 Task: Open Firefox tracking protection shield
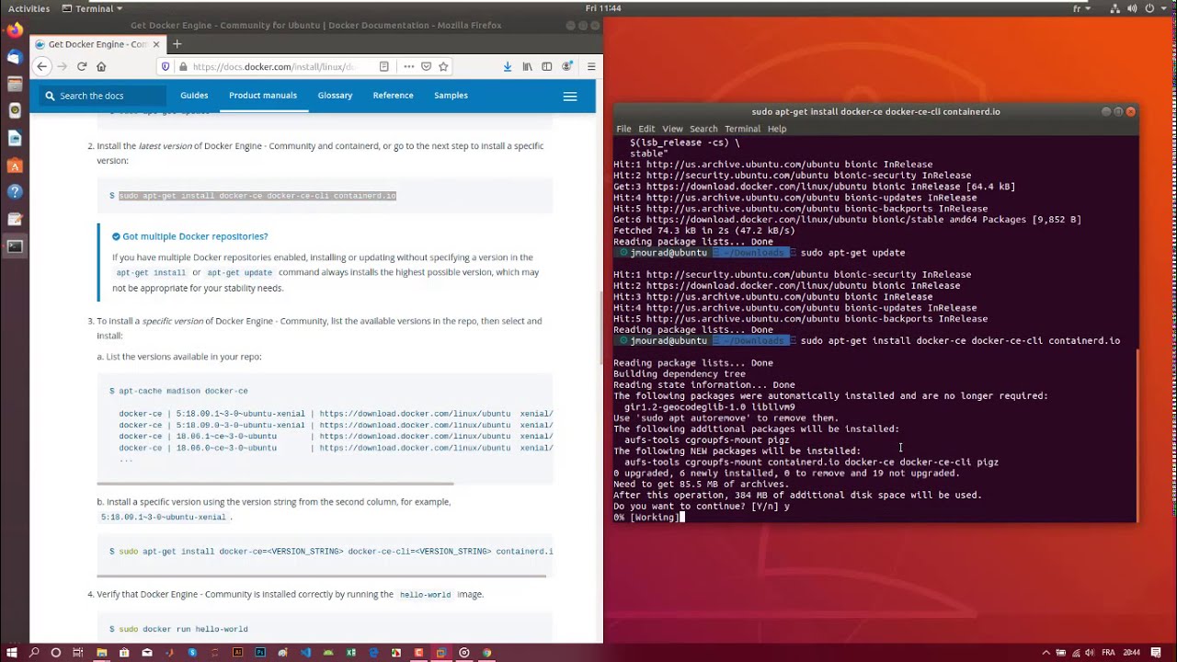166,66
